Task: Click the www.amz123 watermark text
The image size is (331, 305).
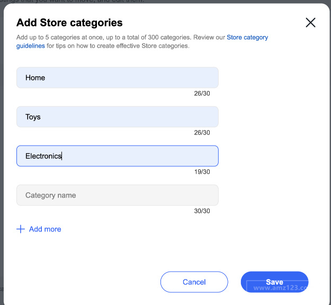Action: point(281,288)
